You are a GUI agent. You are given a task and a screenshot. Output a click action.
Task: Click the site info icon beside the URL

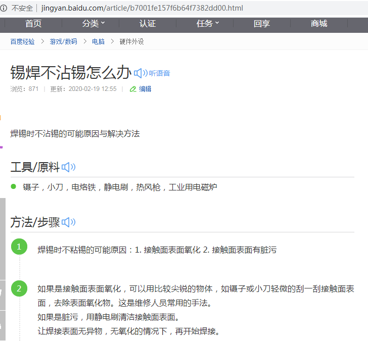tap(3, 8)
